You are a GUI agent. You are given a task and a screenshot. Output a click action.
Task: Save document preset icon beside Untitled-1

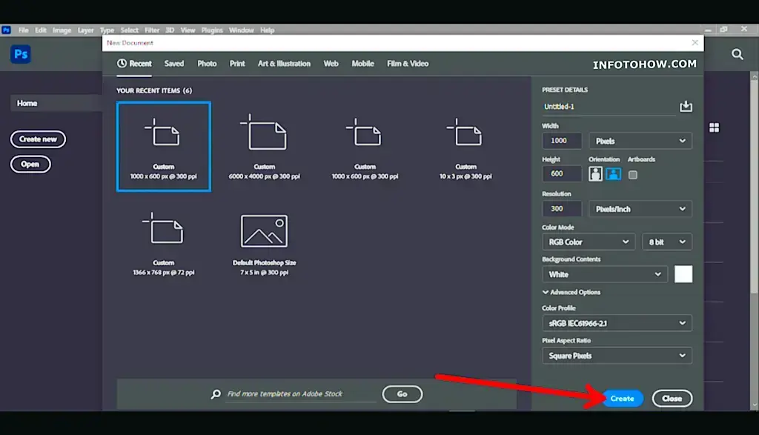(x=686, y=107)
